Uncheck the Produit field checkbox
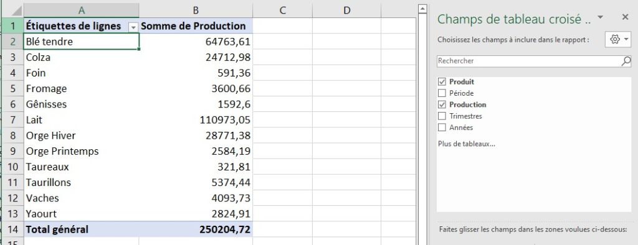 pyautogui.click(x=442, y=81)
